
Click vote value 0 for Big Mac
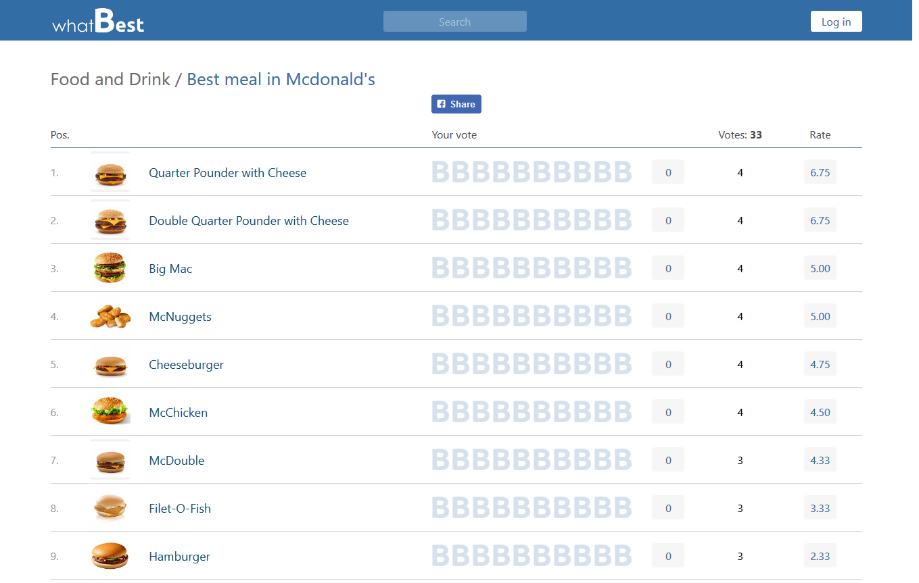668,268
